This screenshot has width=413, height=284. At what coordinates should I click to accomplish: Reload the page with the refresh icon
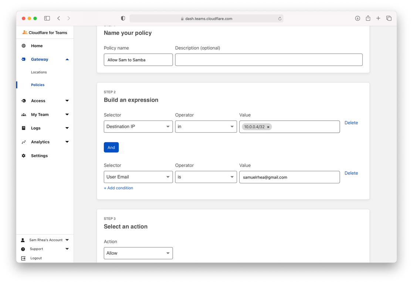click(x=280, y=18)
